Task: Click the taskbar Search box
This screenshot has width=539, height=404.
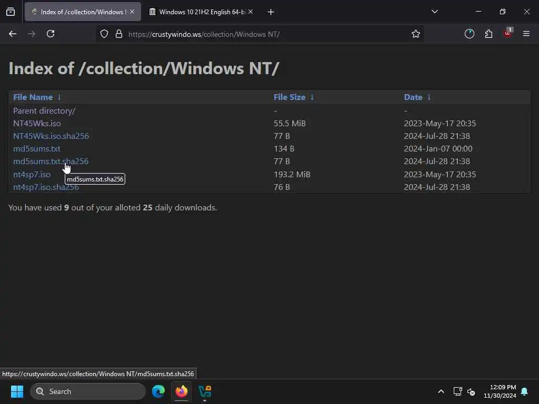Action: [x=88, y=391]
